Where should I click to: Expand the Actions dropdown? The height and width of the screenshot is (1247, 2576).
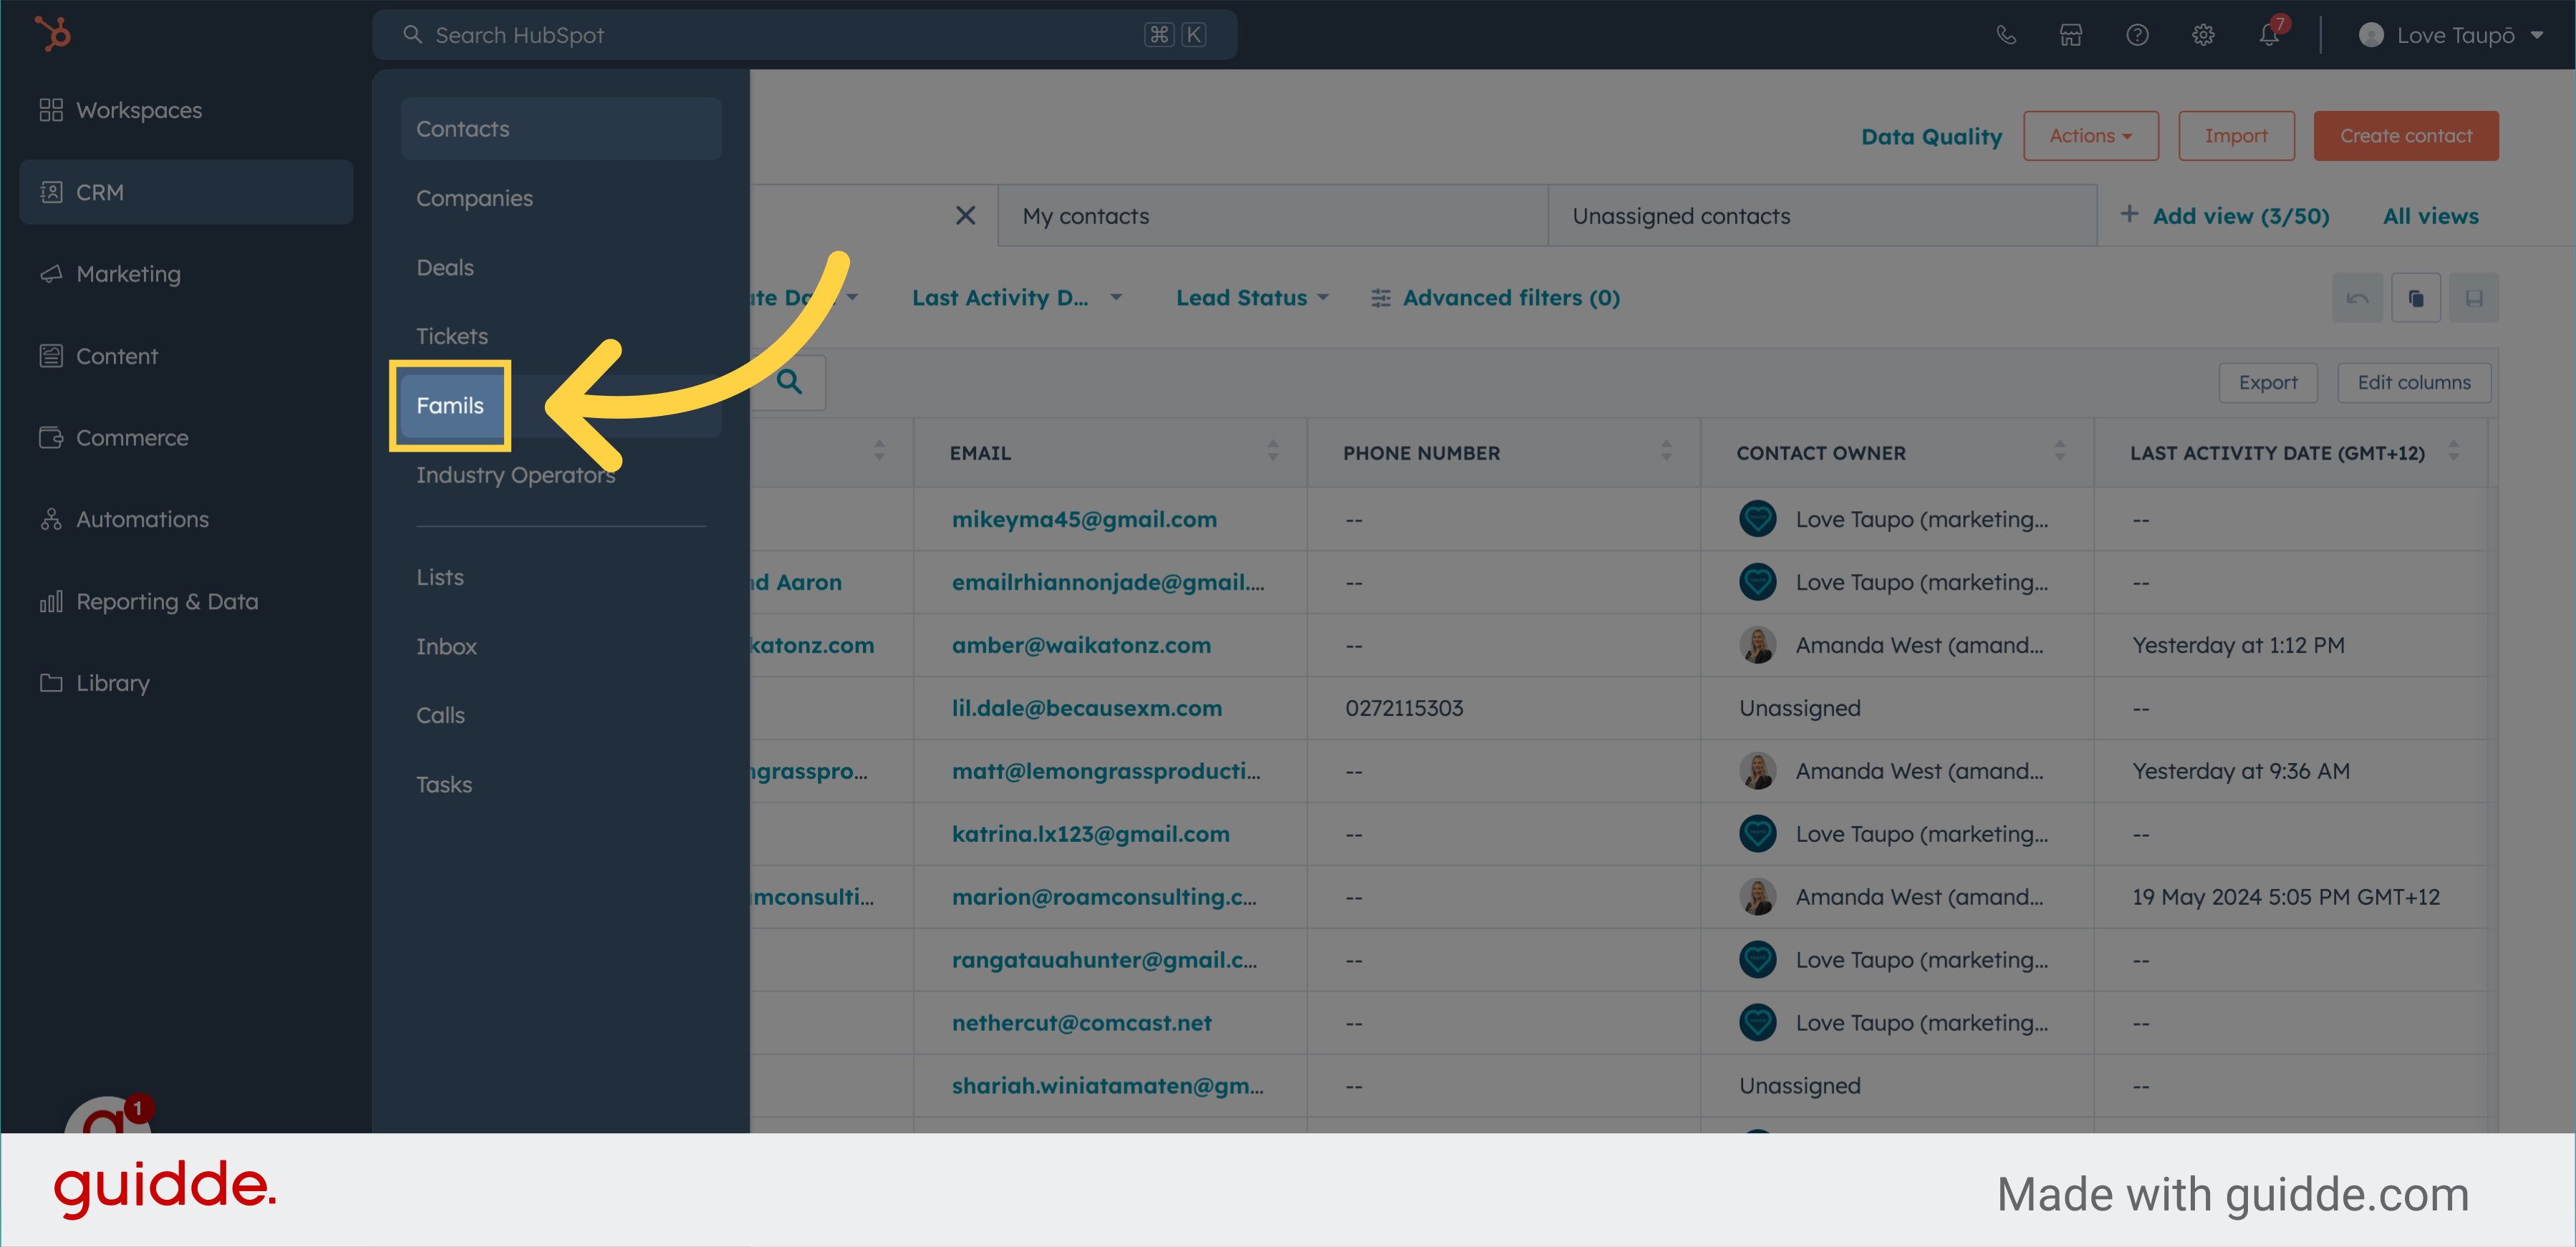coord(2090,136)
